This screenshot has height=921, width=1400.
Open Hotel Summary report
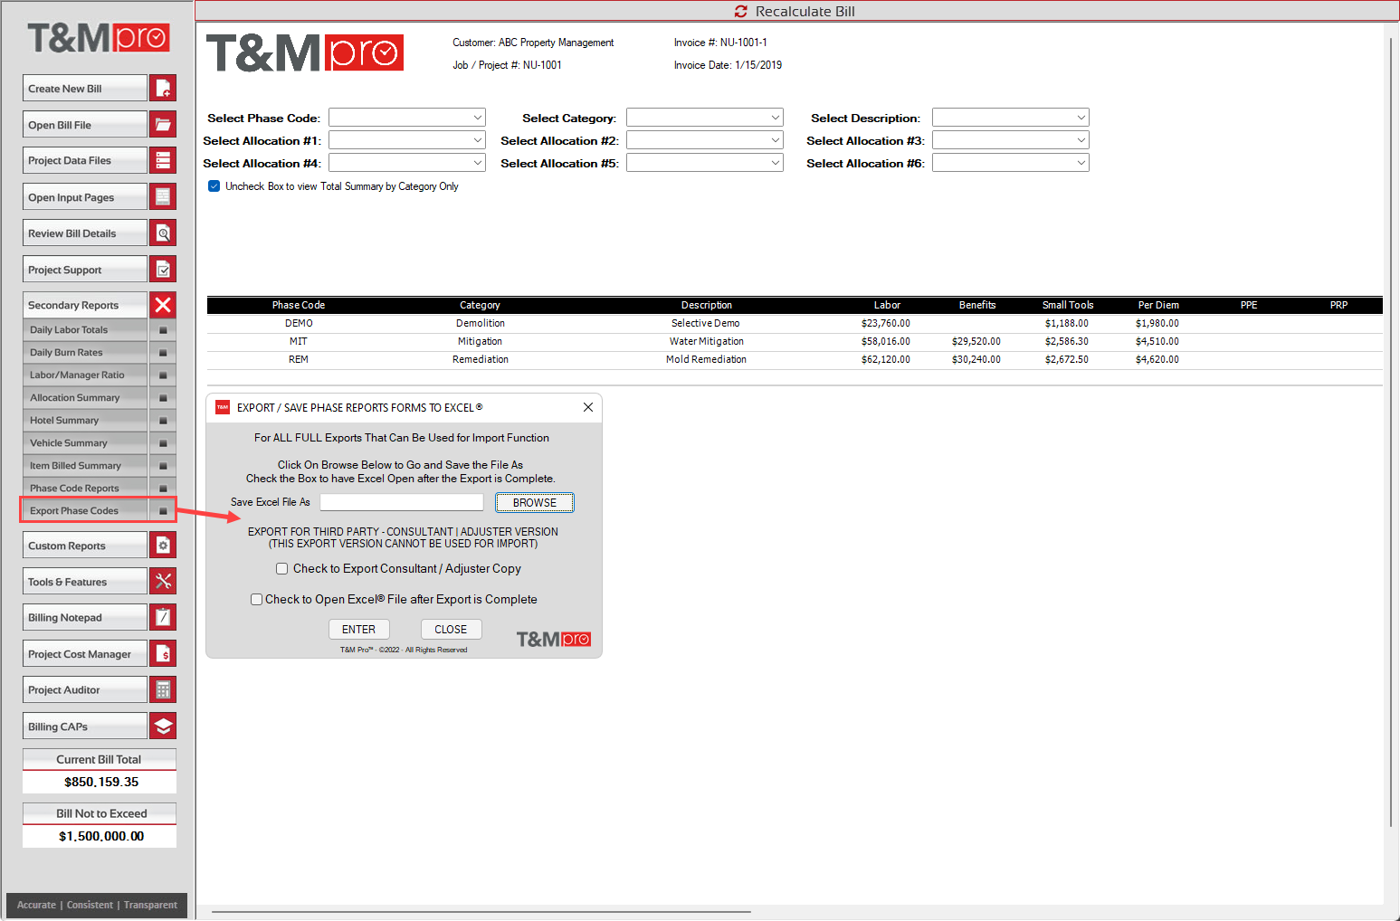85,421
